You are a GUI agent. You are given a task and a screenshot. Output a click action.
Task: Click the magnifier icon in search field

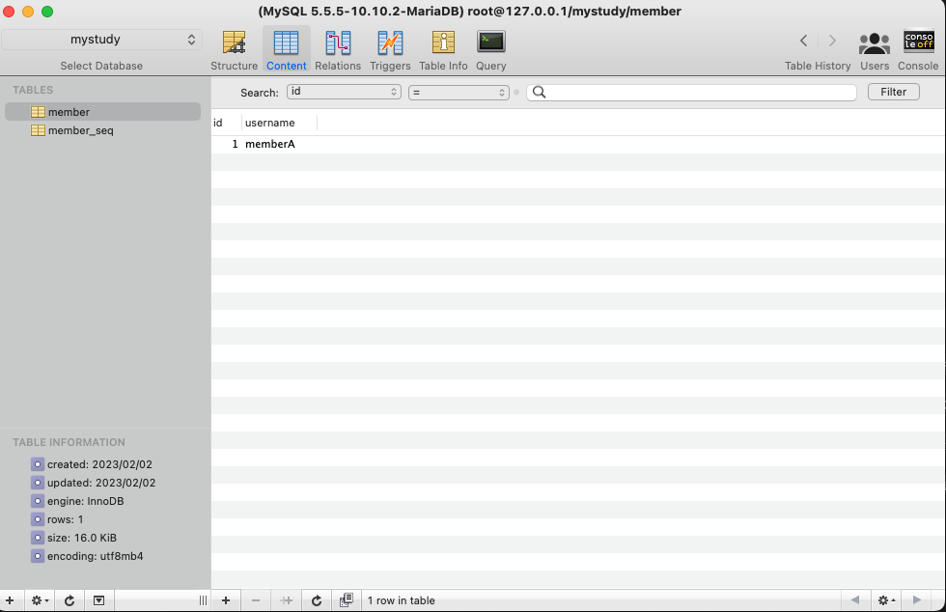(x=540, y=92)
